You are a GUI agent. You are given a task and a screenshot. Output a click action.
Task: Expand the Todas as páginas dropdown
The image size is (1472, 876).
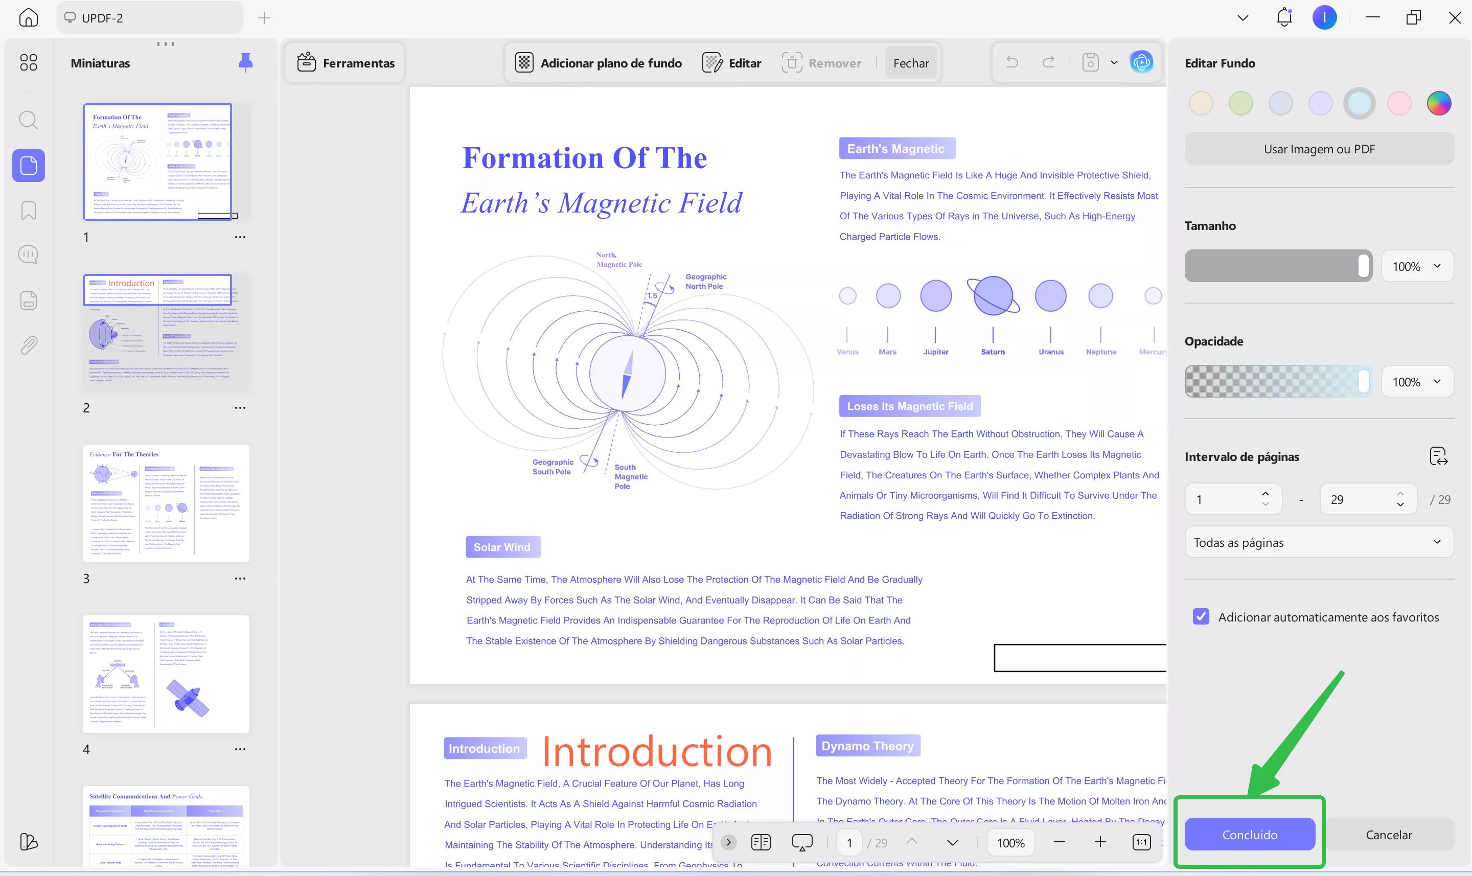[1319, 542]
